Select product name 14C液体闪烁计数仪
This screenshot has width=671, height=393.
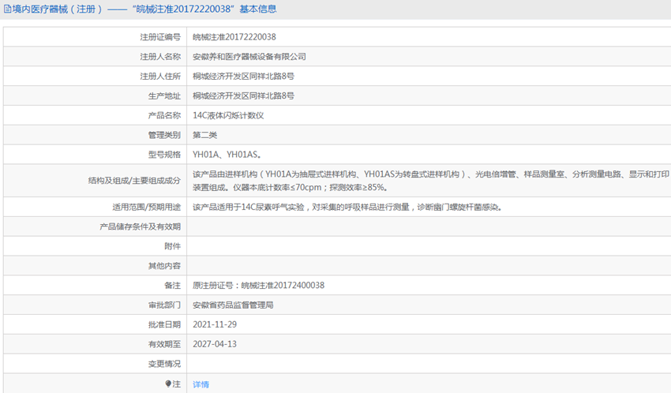pos(228,115)
